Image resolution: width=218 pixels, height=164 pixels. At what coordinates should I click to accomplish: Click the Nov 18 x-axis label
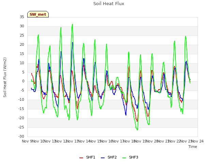point(129,141)
